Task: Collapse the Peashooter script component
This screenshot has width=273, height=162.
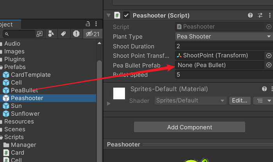Action: pos(108,16)
